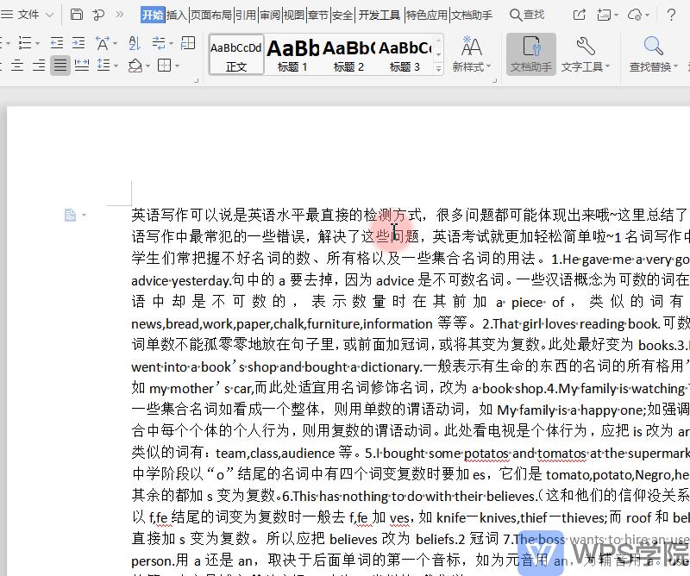
Task: Click the shading ink-bottle icon
Action: 136,66
